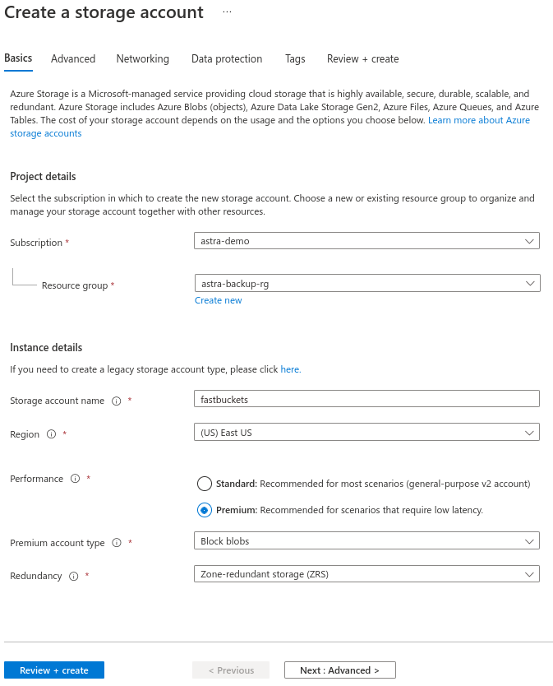Click the Next : Advanced button

(339, 670)
